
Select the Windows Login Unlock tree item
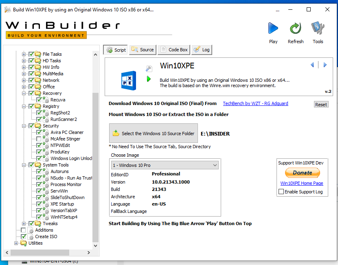coord(71,158)
